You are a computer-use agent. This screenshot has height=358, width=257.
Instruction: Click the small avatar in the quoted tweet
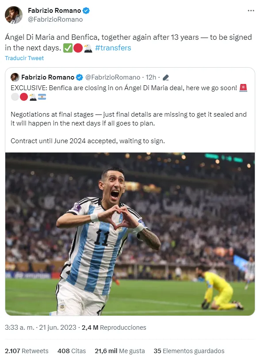[15, 77]
